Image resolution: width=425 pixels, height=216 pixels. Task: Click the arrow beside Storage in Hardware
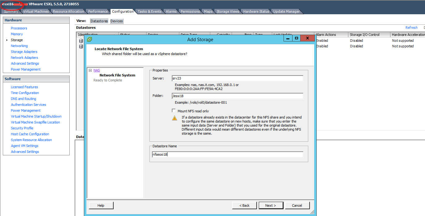[7, 40]
